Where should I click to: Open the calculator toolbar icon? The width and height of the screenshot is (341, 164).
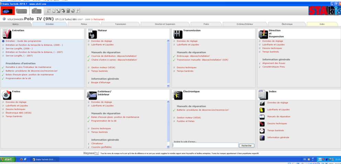tap(68, 11)
